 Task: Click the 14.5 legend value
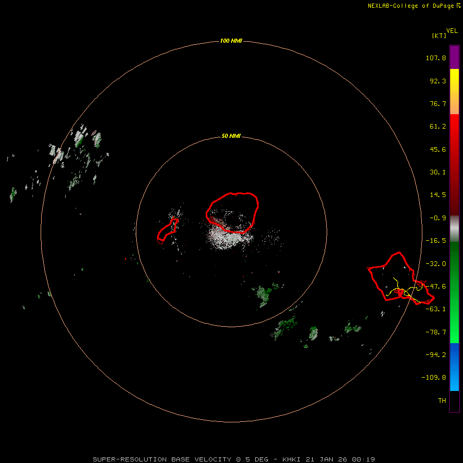point(438,195)
